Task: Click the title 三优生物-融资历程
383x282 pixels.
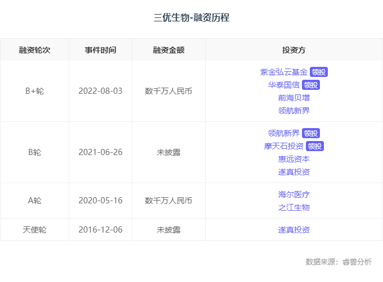Action: click(191, 17)
